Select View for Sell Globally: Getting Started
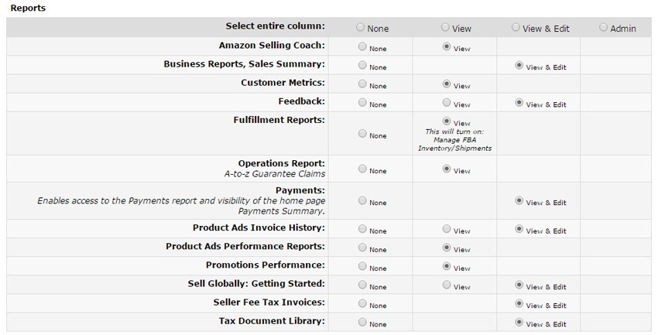Image resolution: width=658 pixels, height=335 pixels. coord(447,285)
